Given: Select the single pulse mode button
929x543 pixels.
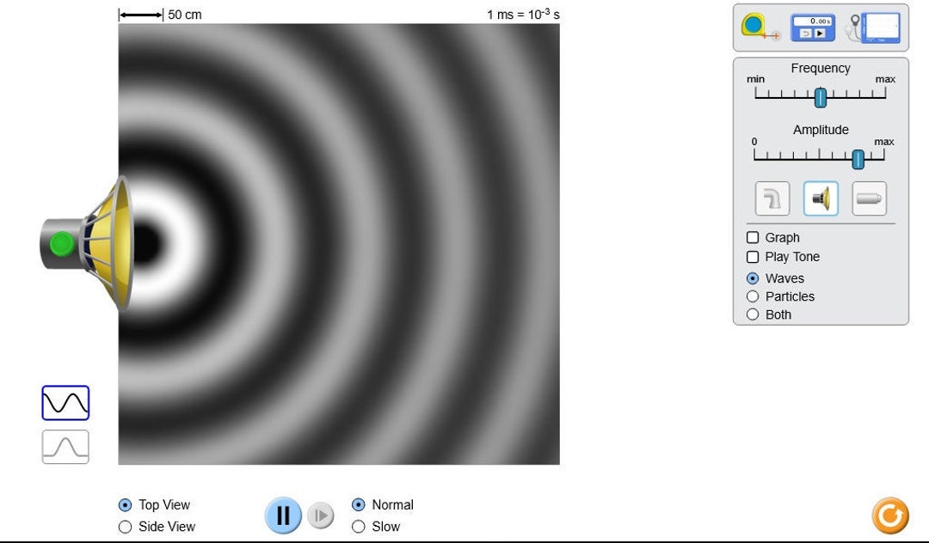Looking at the screenshot, I should click(x=65, y=446).
